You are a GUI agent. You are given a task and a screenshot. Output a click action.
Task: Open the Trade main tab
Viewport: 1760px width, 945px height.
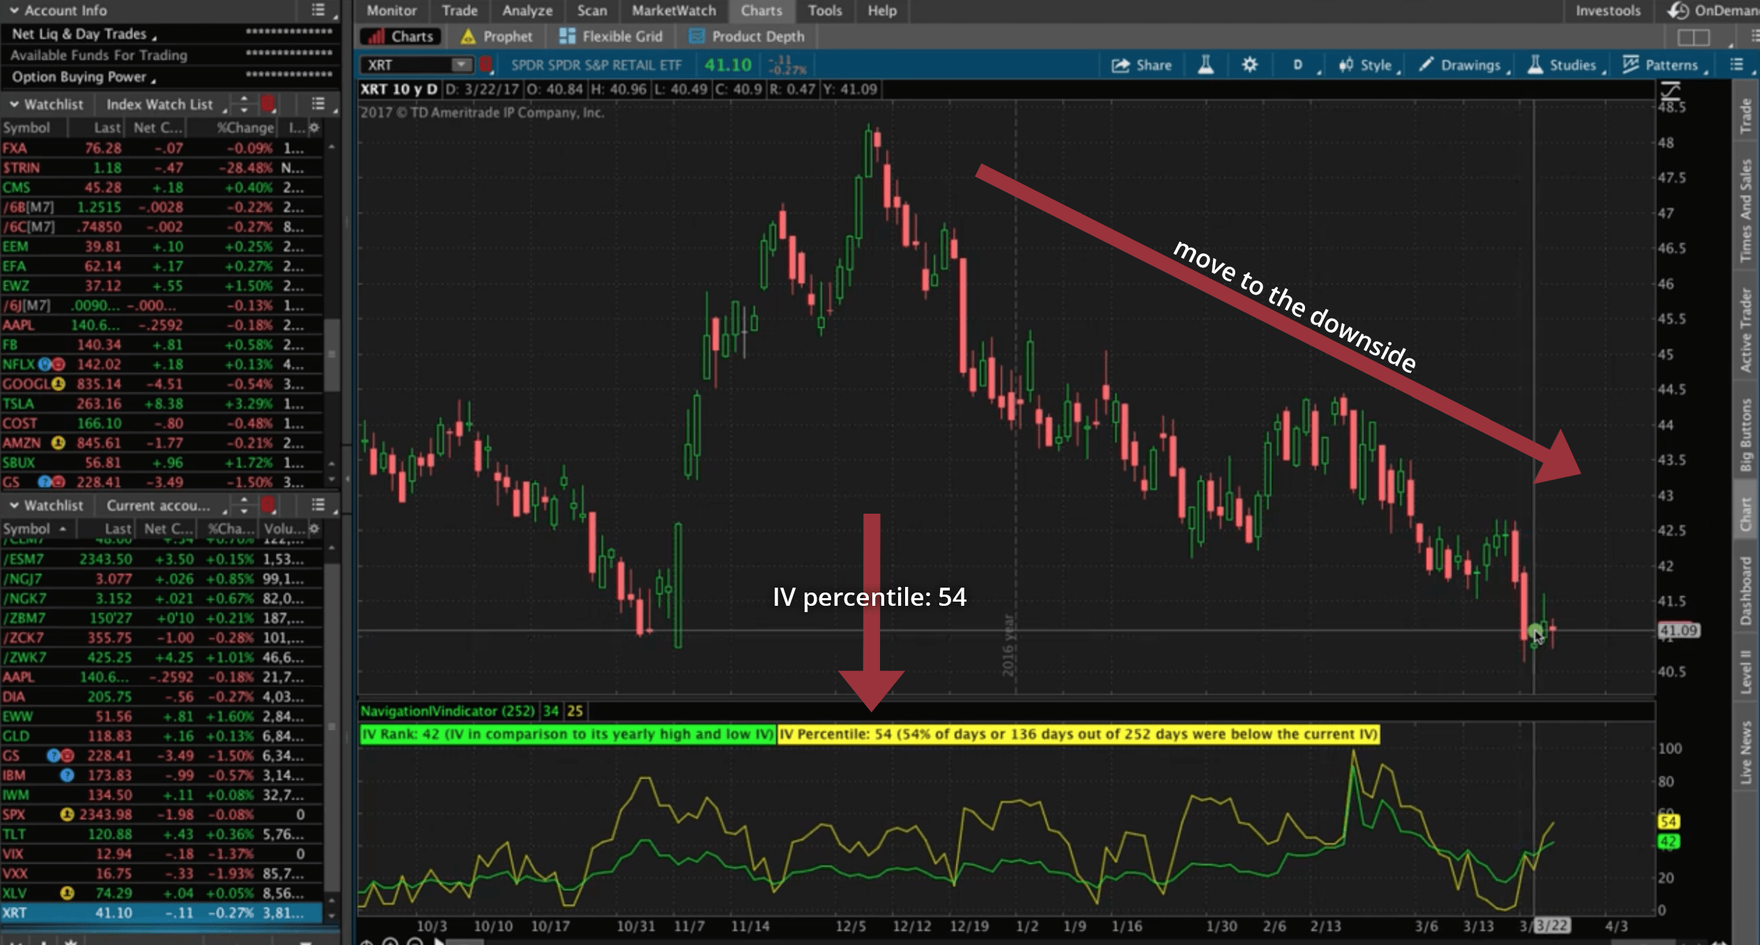[459, 10]
